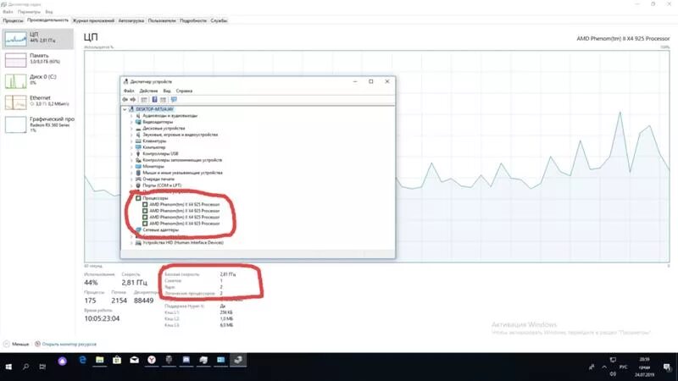This screenshot has height=381, width=678.
Task: Click the root computer icon DESKTOP node
Action: click(x=131, y=109)
